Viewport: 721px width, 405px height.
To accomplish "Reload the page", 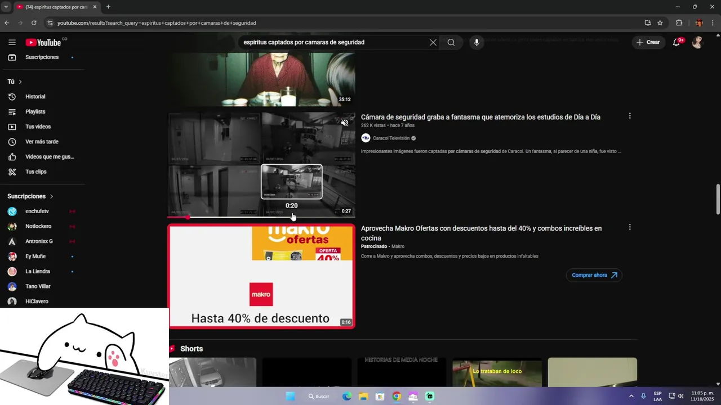I will tap(34, 23).
